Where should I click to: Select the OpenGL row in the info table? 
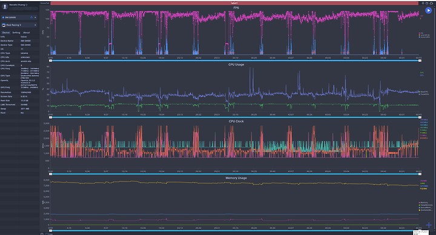click(20, 82)
